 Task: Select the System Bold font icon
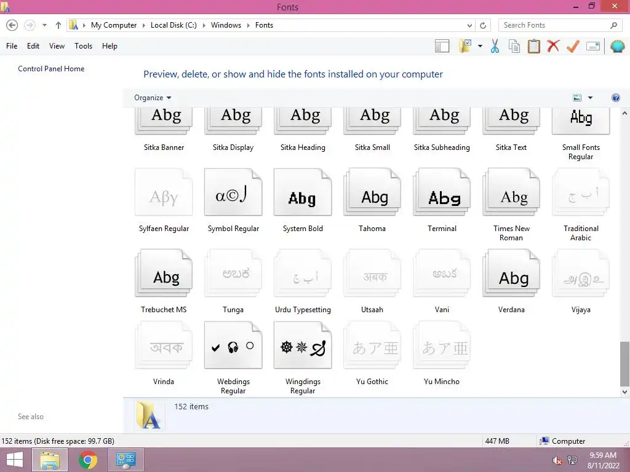tap(303, 192)
